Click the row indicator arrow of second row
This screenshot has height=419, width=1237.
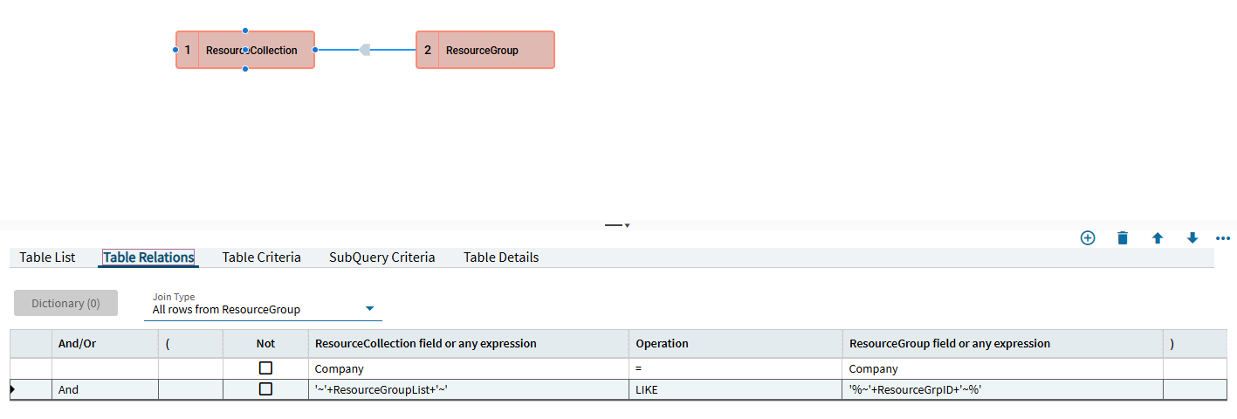click(12, 389)
